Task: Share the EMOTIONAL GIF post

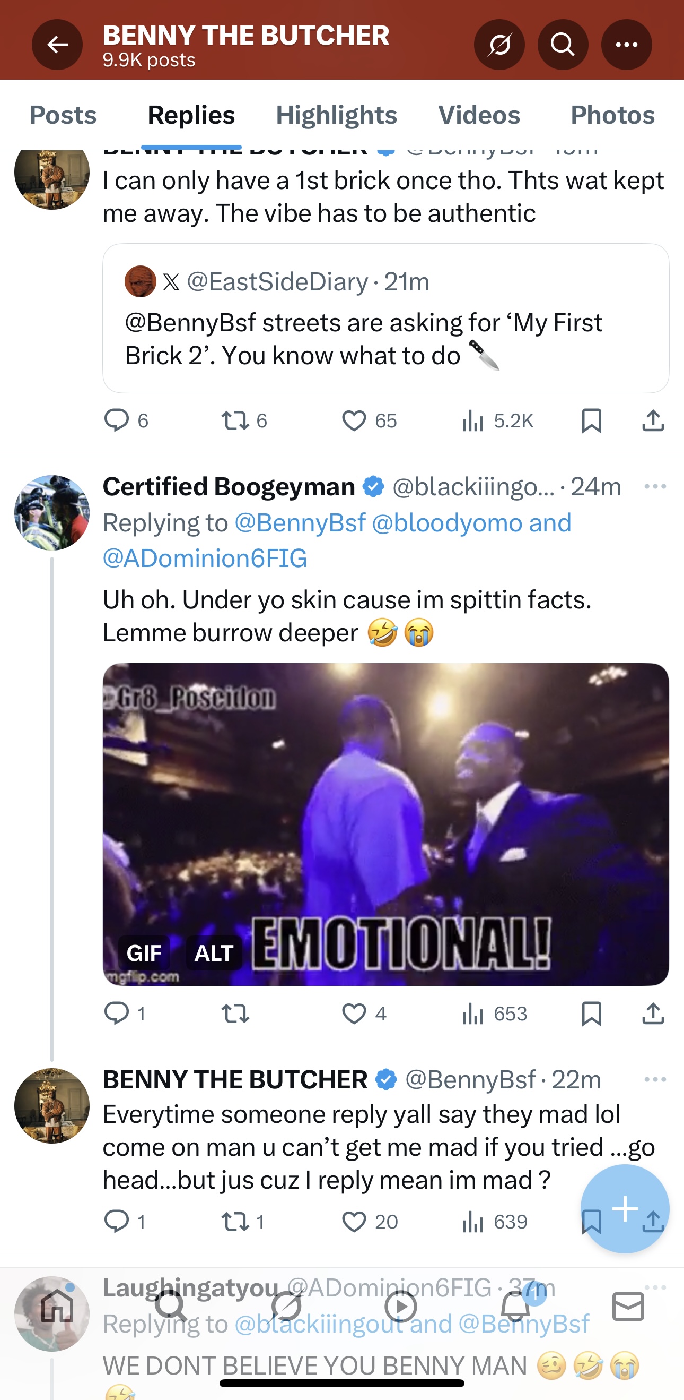Action: coord(653,1014)
